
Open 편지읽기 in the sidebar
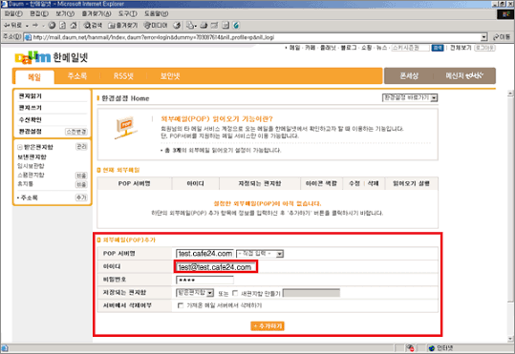click(x=31, y=96)
